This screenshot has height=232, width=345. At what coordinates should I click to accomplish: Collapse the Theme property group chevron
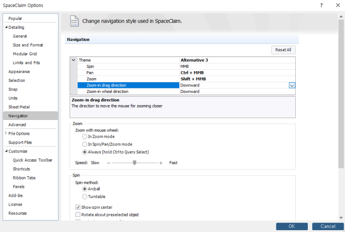[x=73, y=60]
